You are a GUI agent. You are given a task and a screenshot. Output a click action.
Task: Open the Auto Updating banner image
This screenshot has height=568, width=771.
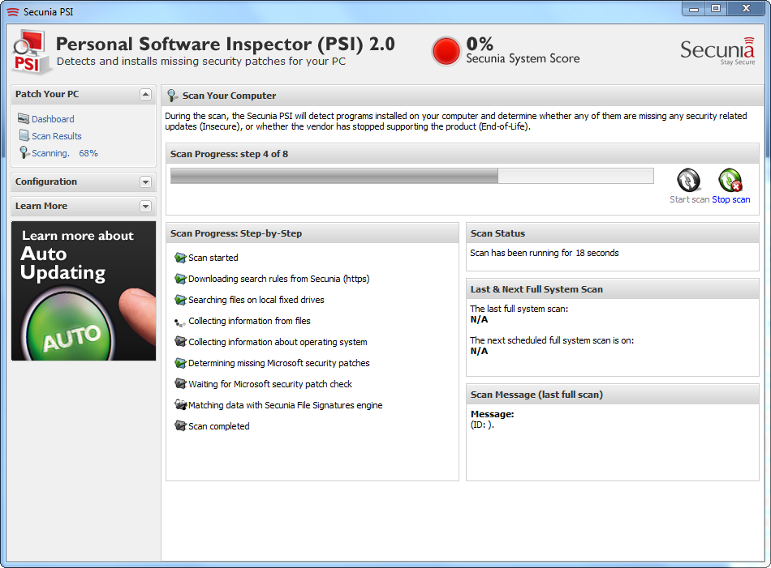pyautogui.click(x=84, y=291)
